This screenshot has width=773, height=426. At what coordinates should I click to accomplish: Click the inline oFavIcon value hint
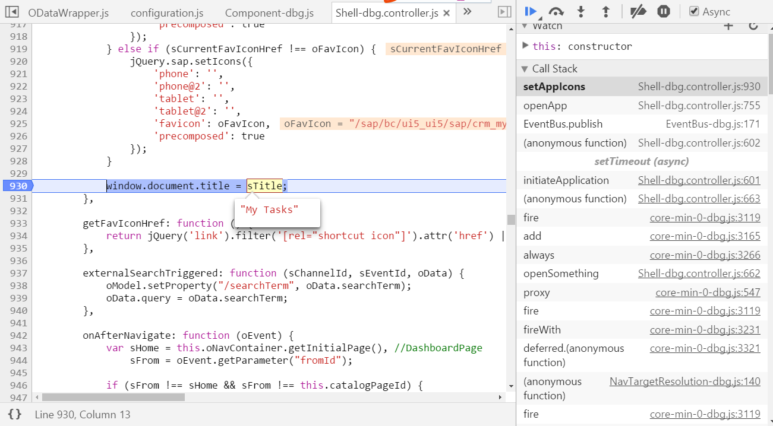(393, 123)
